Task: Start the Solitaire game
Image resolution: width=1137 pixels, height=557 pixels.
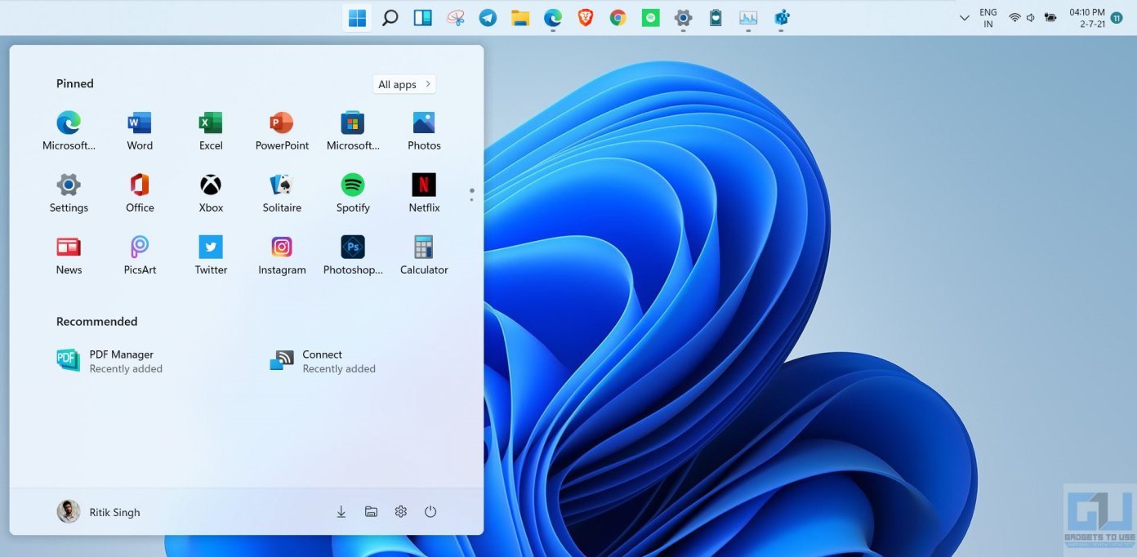Action: coord(282,186)
